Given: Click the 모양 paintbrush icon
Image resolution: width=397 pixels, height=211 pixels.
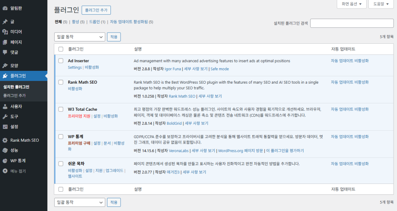Looking at the screenshot, I should pyautogui.click(x=5, y=66).
